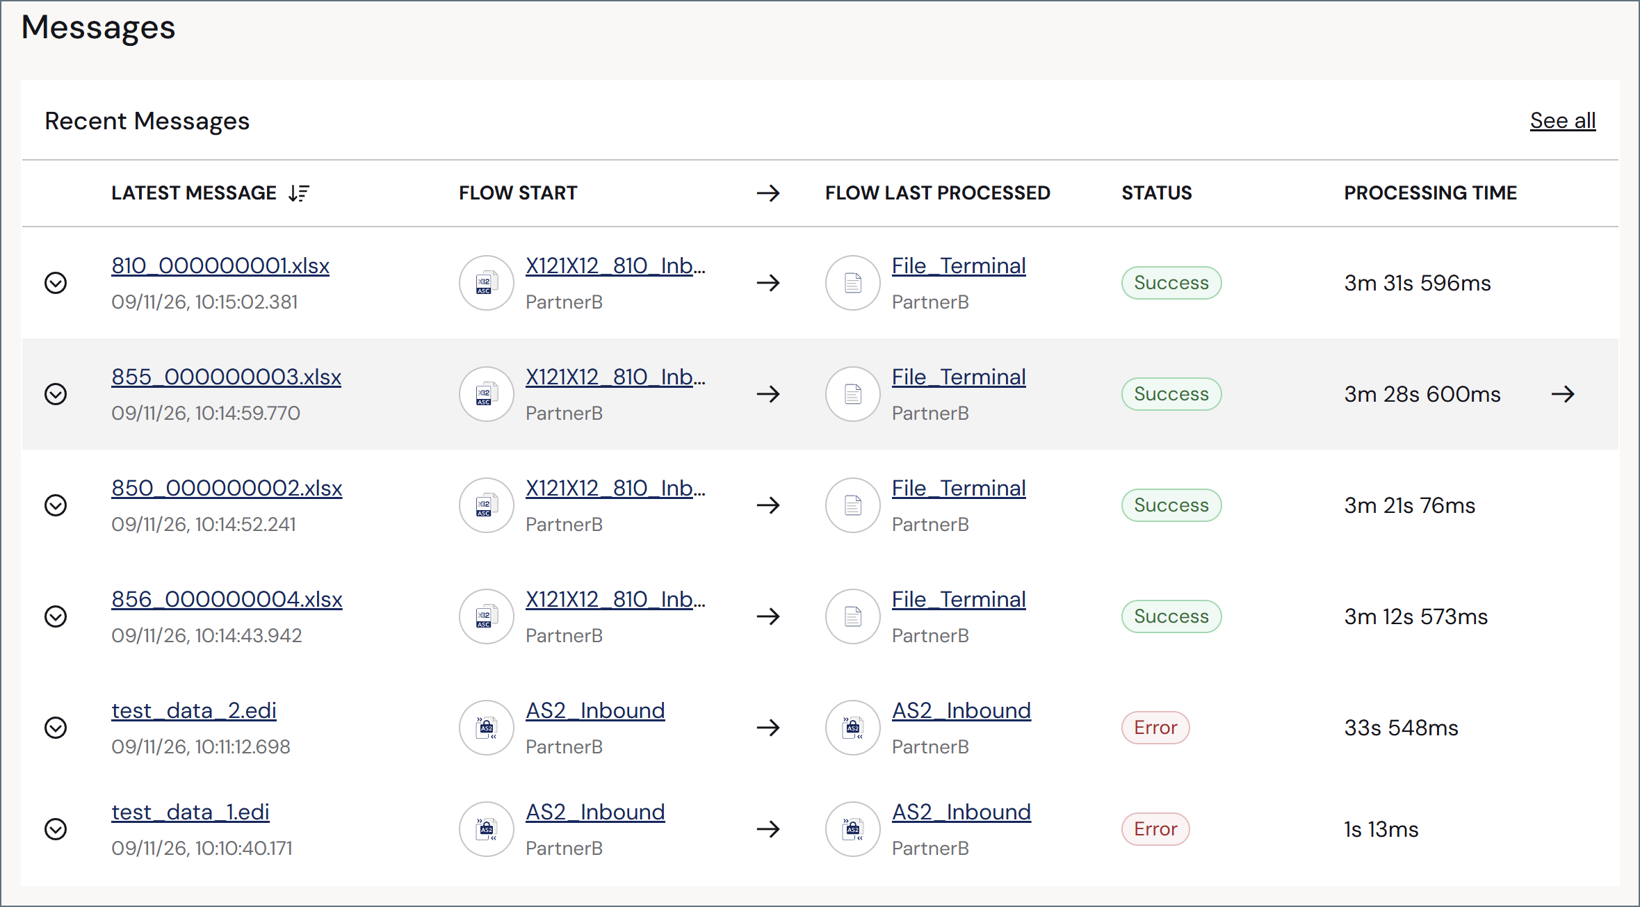This screenshot has height=907, width=1640.
Task: Click the AS2 flow start icon for test_data_2.edi
Action: 486,728
